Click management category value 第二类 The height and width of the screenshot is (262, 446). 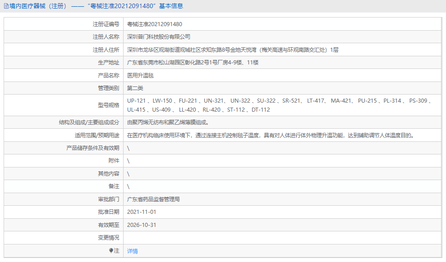[135, 88]
